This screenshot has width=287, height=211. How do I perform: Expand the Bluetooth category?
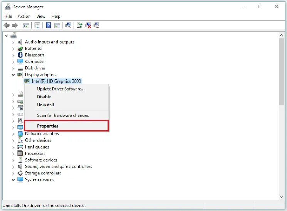pos(13,56)
